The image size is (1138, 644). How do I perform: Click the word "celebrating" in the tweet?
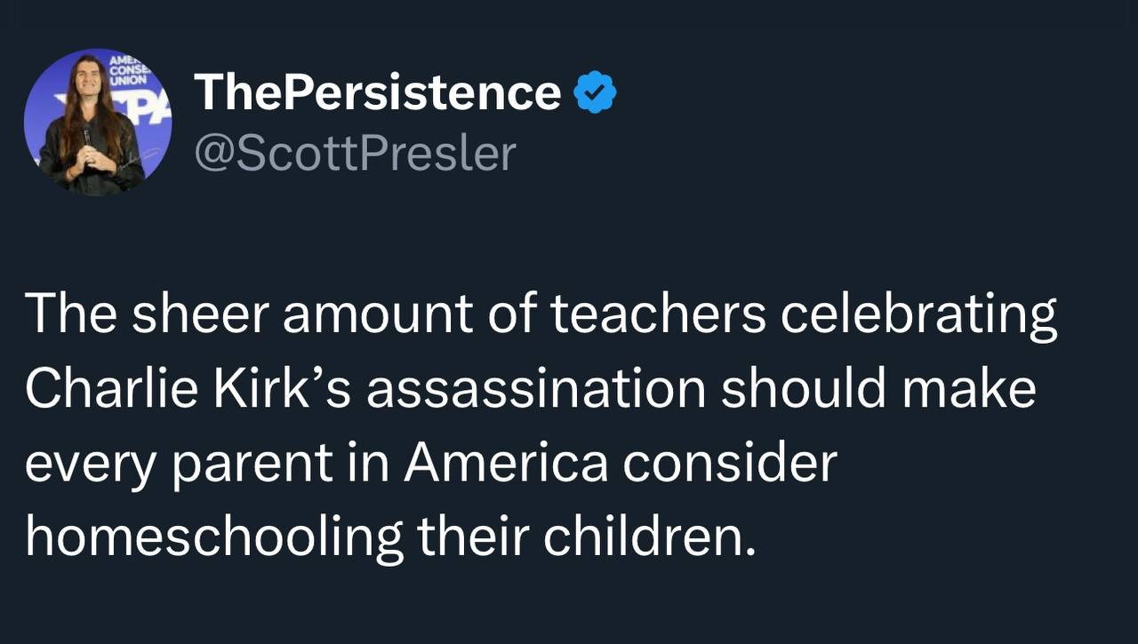(x=918, y=316)
